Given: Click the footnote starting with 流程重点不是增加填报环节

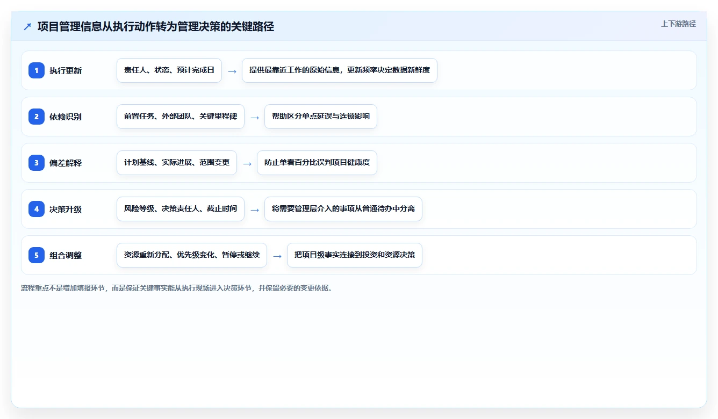Looking at the screenshot, I should [x=177, y=288].
